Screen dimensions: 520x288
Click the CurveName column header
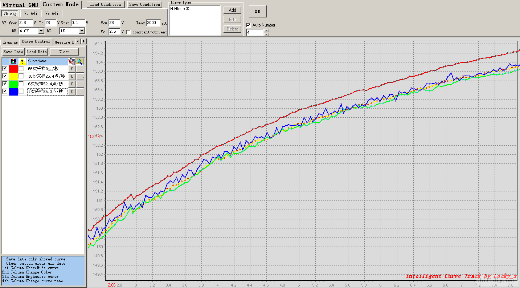[x=47, y=61]
